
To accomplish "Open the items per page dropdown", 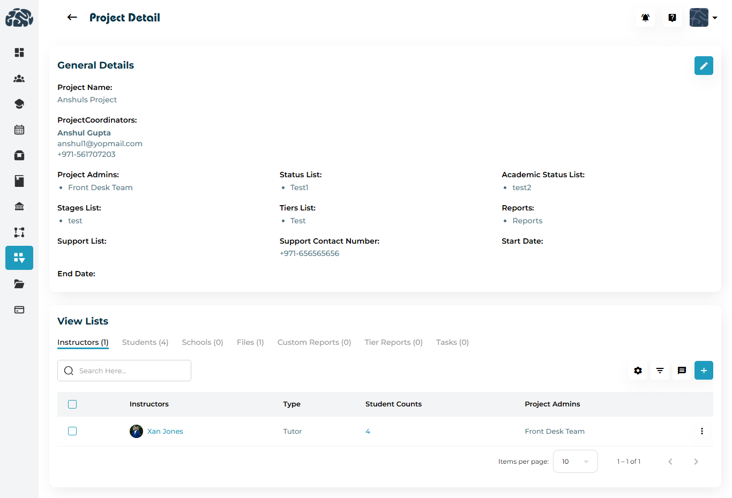I will click(575, 462).
